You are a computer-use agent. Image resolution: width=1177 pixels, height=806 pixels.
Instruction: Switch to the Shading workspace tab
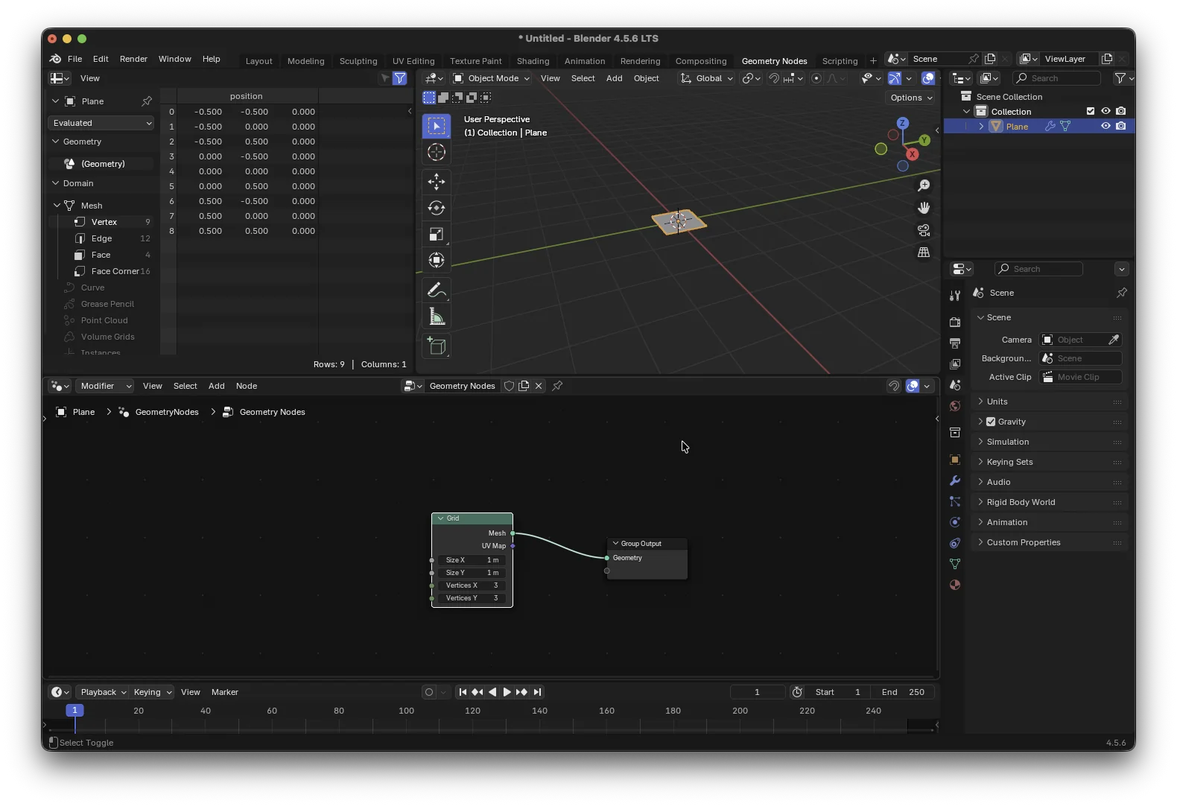533,61
